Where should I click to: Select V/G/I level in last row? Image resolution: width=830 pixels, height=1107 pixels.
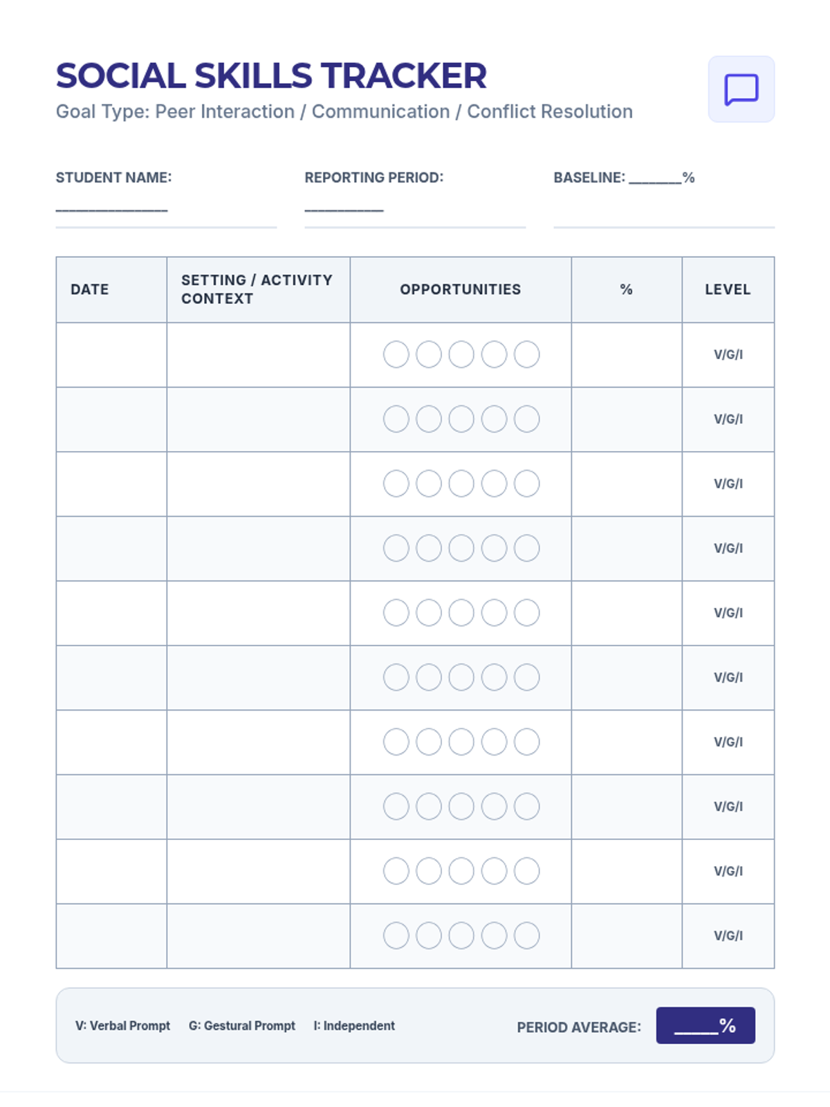pyautogui.click(x=728, y=935)
